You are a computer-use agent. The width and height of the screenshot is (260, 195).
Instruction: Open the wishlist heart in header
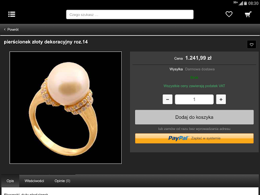(229, 14)
